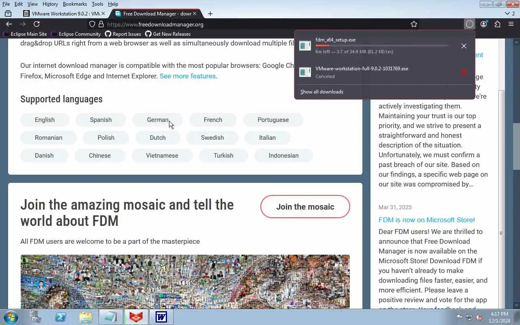Viewport: 520px width, 325px height.
Task: Open the taskbar clock showing 4:17 PM
Action: tap(499, 317)
